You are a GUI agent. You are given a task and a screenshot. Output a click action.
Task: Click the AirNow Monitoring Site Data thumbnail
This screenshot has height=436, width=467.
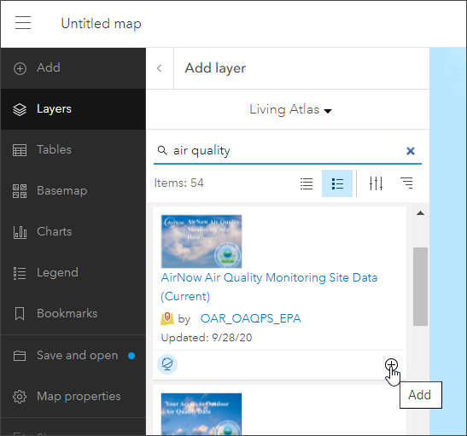point(201,241)
